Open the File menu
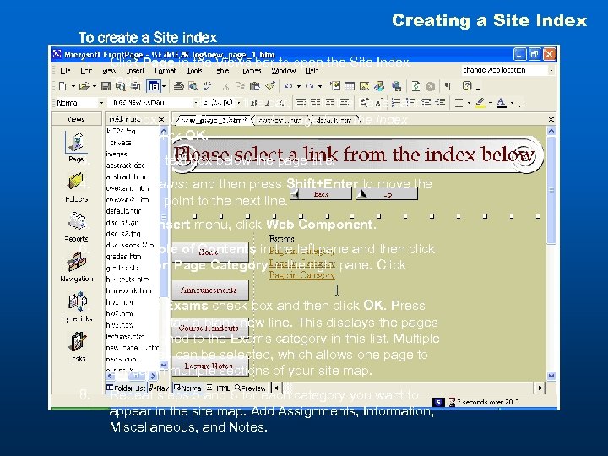Screen dimensions: 608x456 point(65,71)
